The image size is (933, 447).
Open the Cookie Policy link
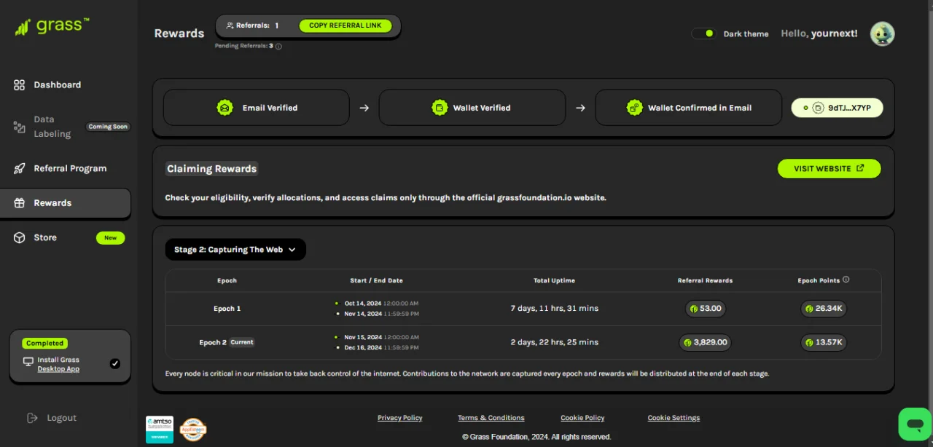click(582, 418)
